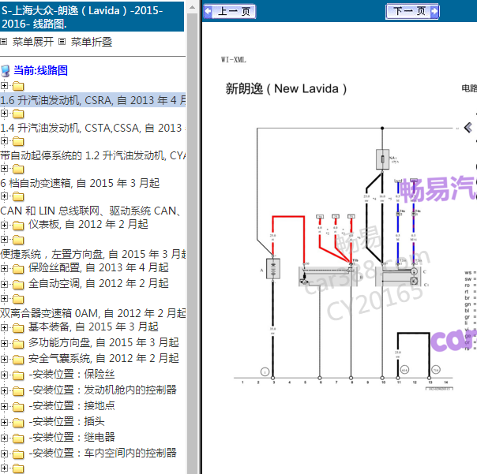Click folder icon above 1.4 升汽油发动机 row
The image size is (477, 474).
(18, 114)
